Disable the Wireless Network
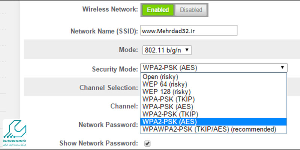Screen dimensions: 300x150 191,10
